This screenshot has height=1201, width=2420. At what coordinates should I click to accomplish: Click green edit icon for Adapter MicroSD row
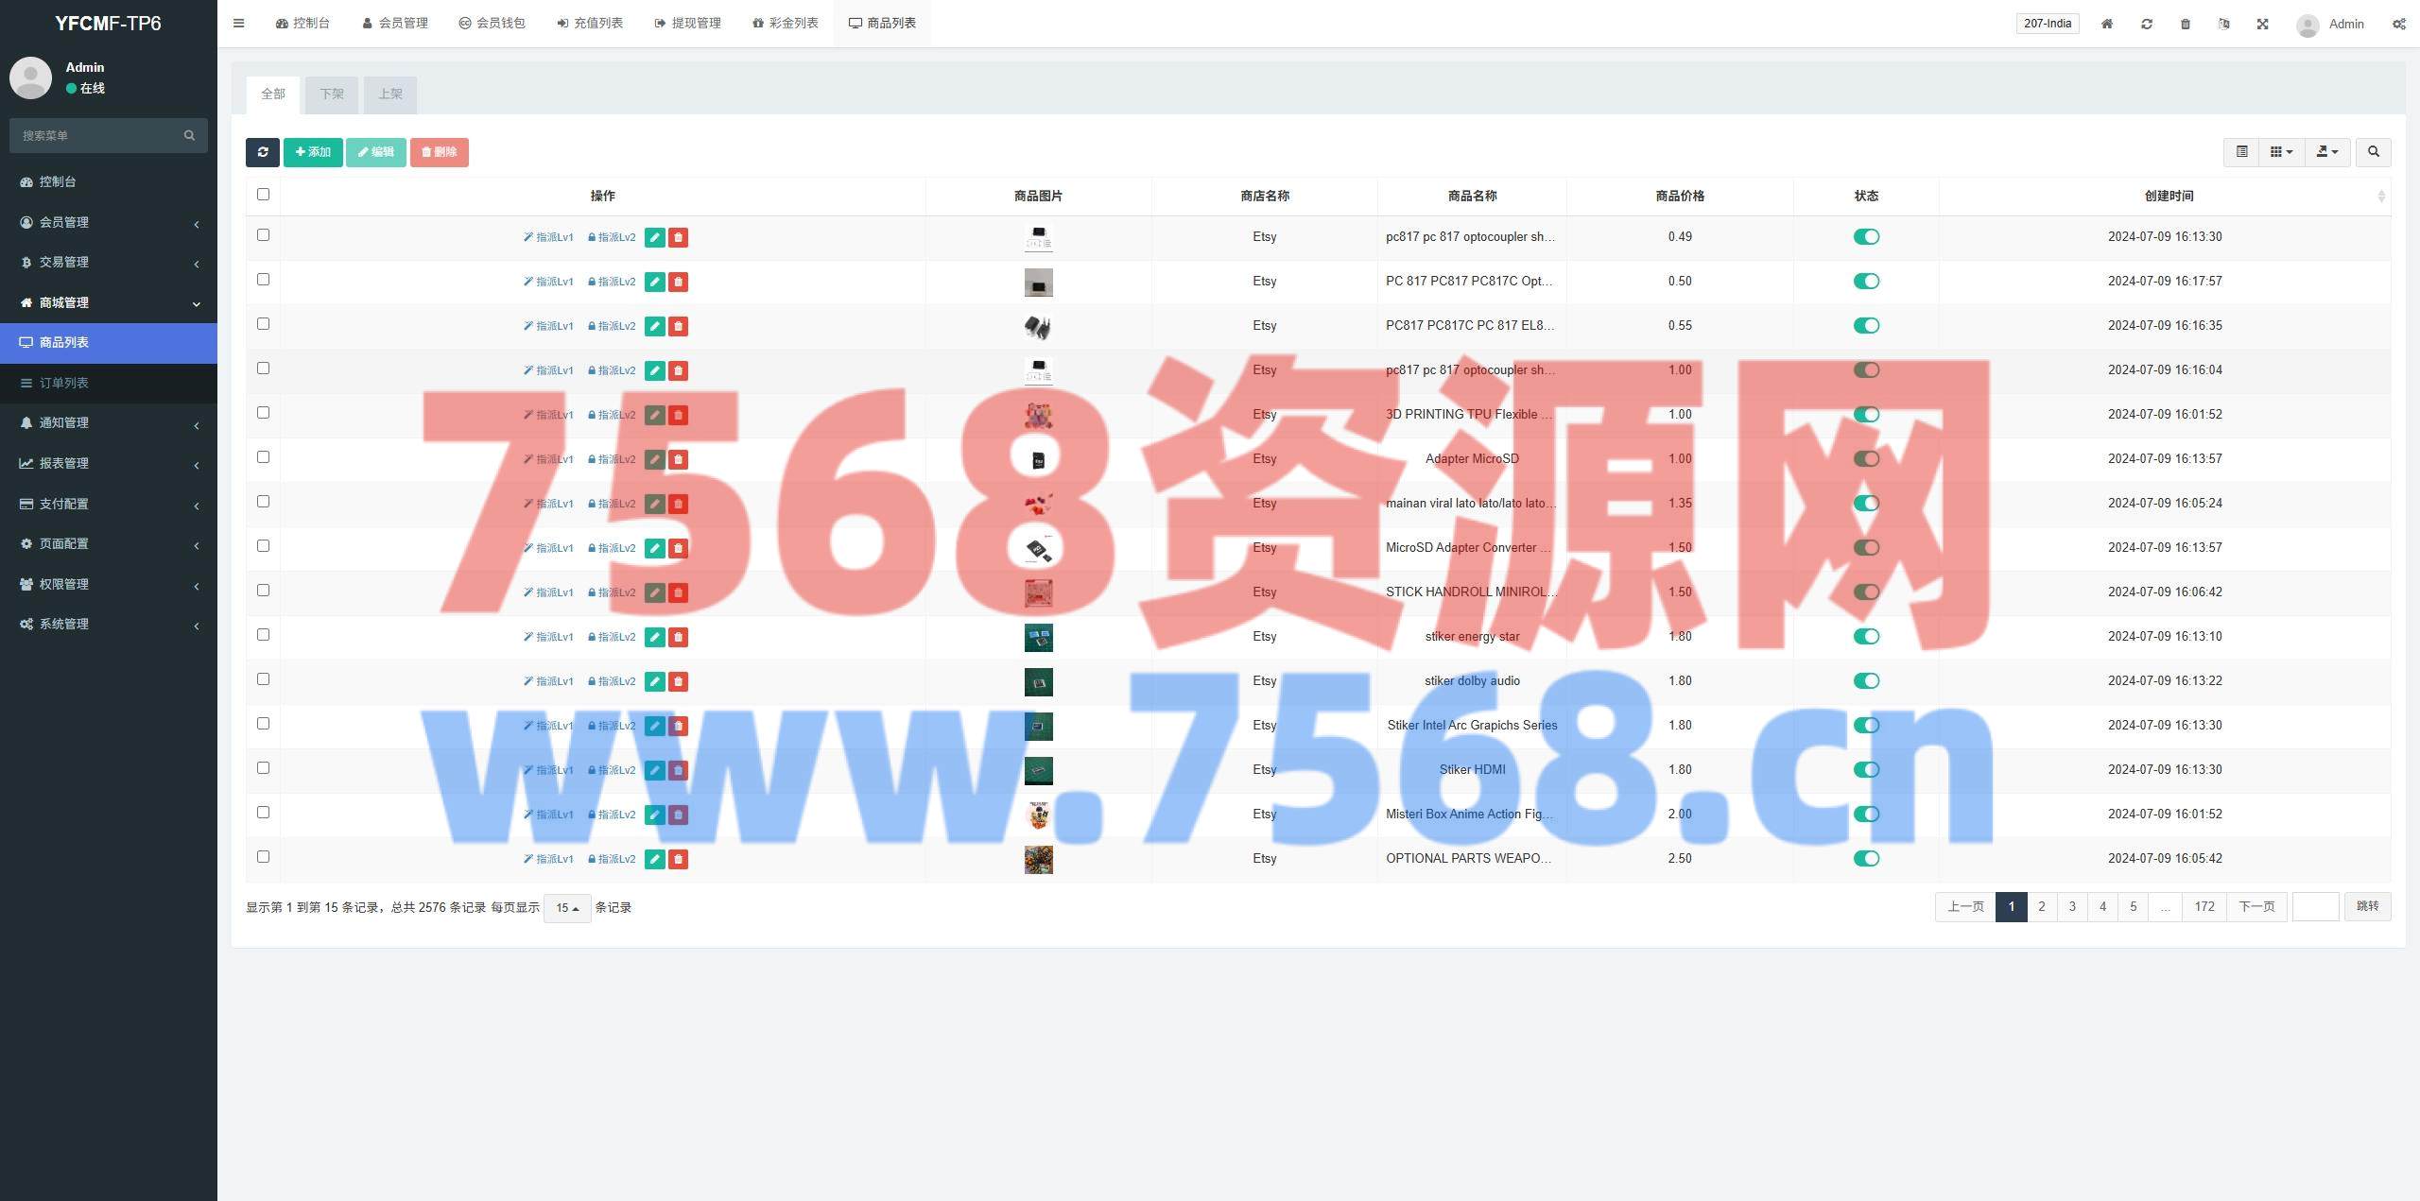tap(654, 459)
